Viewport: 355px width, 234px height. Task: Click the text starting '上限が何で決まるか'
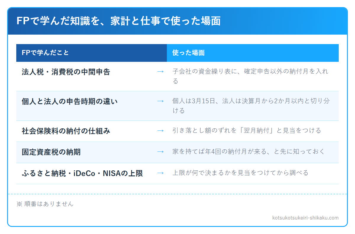(241, 173)
